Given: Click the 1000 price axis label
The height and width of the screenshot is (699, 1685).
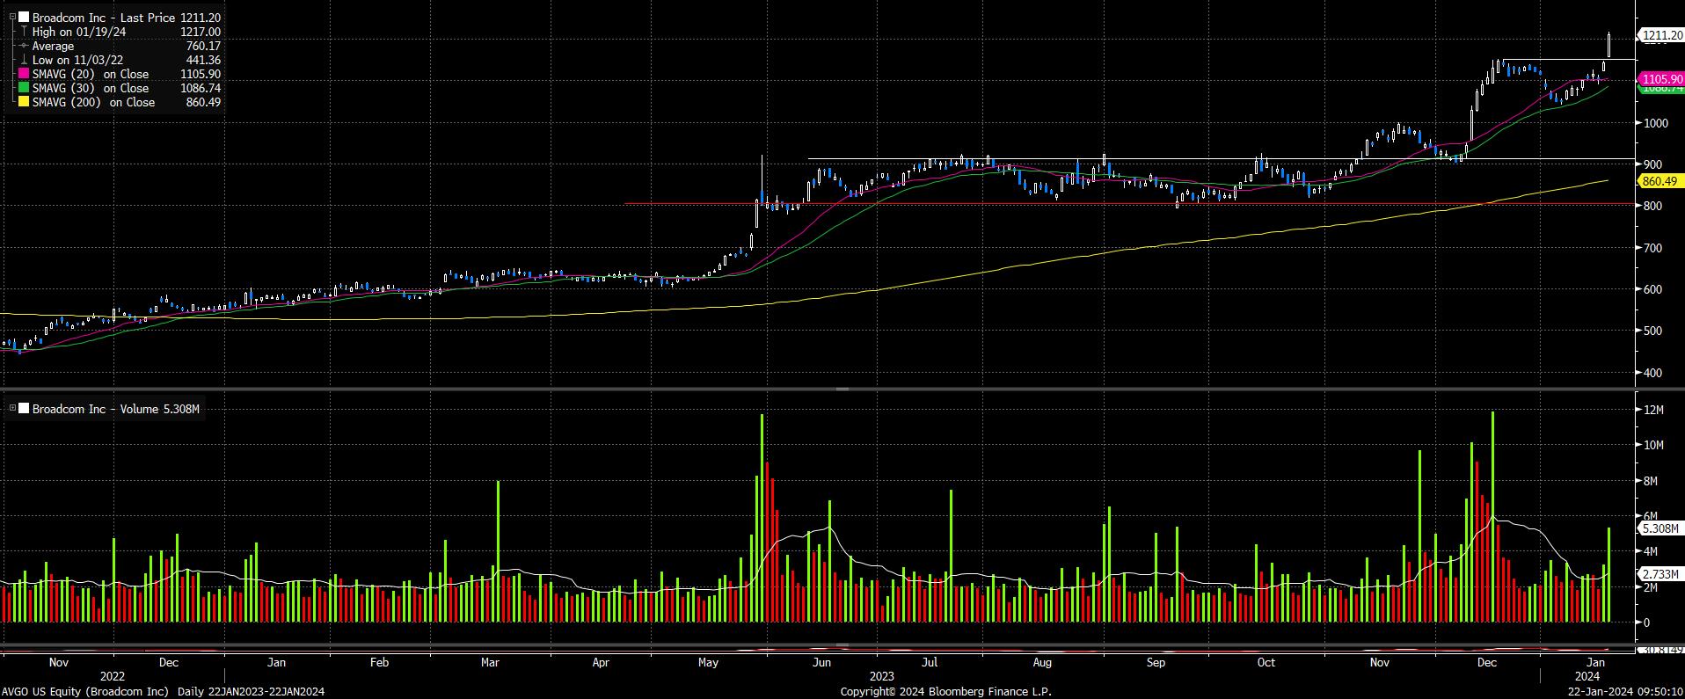Looking at the screenshot, I should click(x=1656, y=123).
